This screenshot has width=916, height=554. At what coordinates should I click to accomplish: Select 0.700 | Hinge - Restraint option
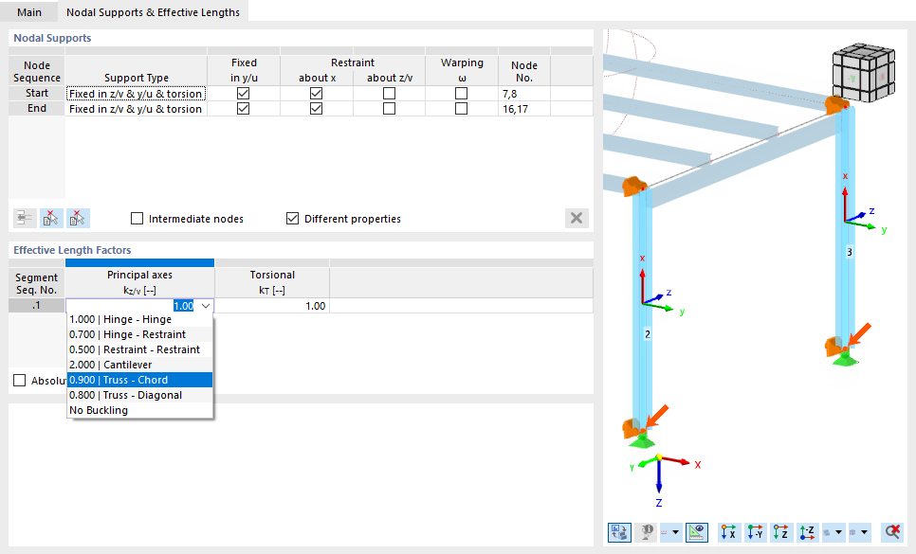(x=139, y=334)
